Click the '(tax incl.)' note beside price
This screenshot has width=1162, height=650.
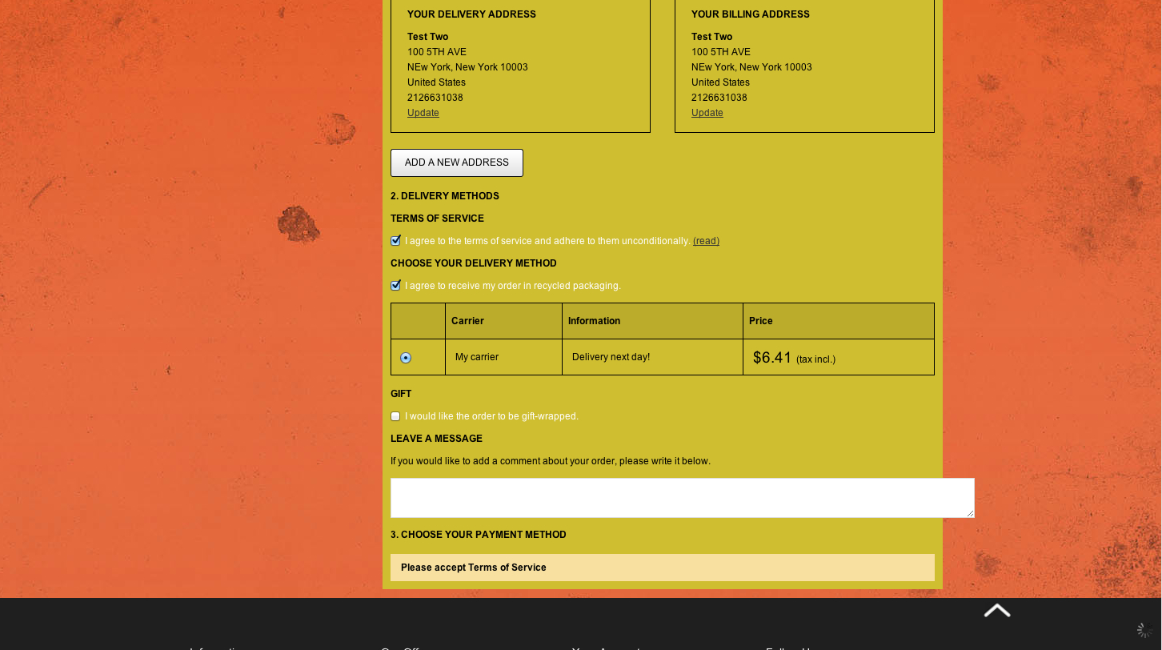816,359
